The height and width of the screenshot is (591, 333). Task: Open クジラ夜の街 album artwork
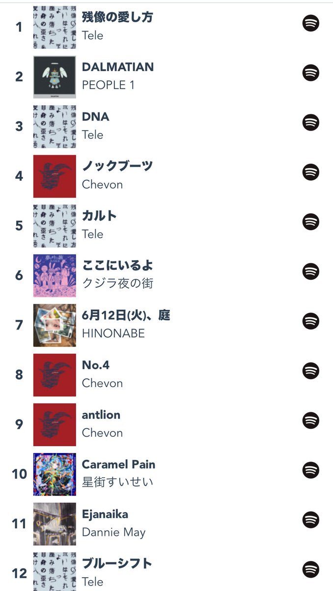coord(55,275)
